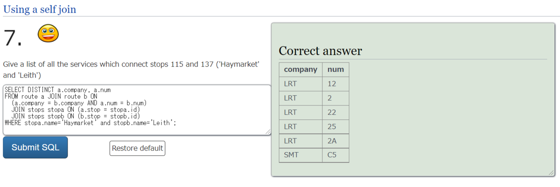Click inside the SQL query text area
The image size is (560, 187).
click(x=137, y=110)
